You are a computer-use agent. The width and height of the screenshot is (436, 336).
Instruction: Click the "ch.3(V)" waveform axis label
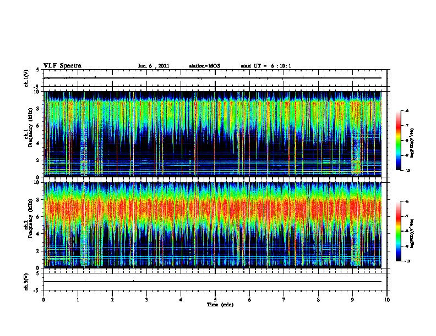click(26, 282)
